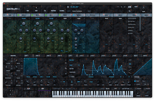Switch to the OSC tab

coord(28,9)
